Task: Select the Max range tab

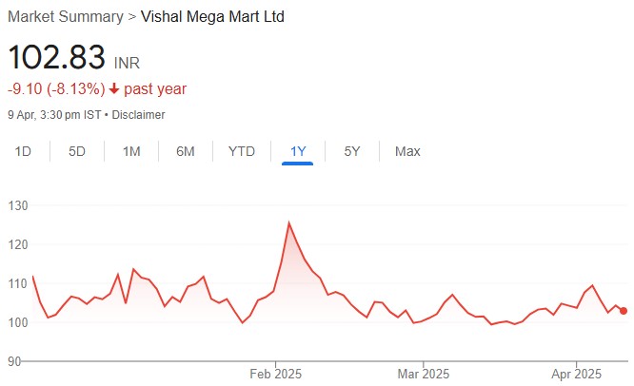Action: 407,151
